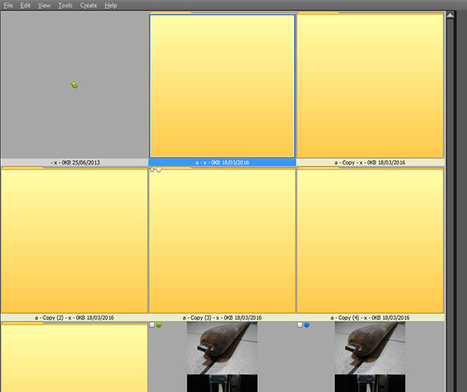This screenshot has height=392, width=467.
Task: Click the label "- x - 0KB 25/06/2013"
Action: (76, 162)
